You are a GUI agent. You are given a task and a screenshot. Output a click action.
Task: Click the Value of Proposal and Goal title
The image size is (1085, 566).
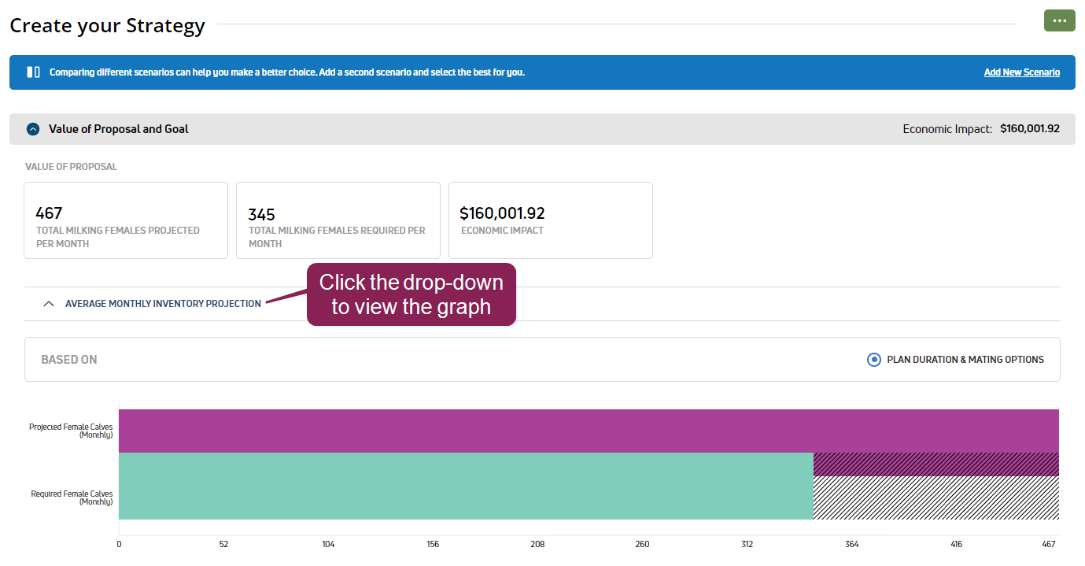[x=119, y=129]
